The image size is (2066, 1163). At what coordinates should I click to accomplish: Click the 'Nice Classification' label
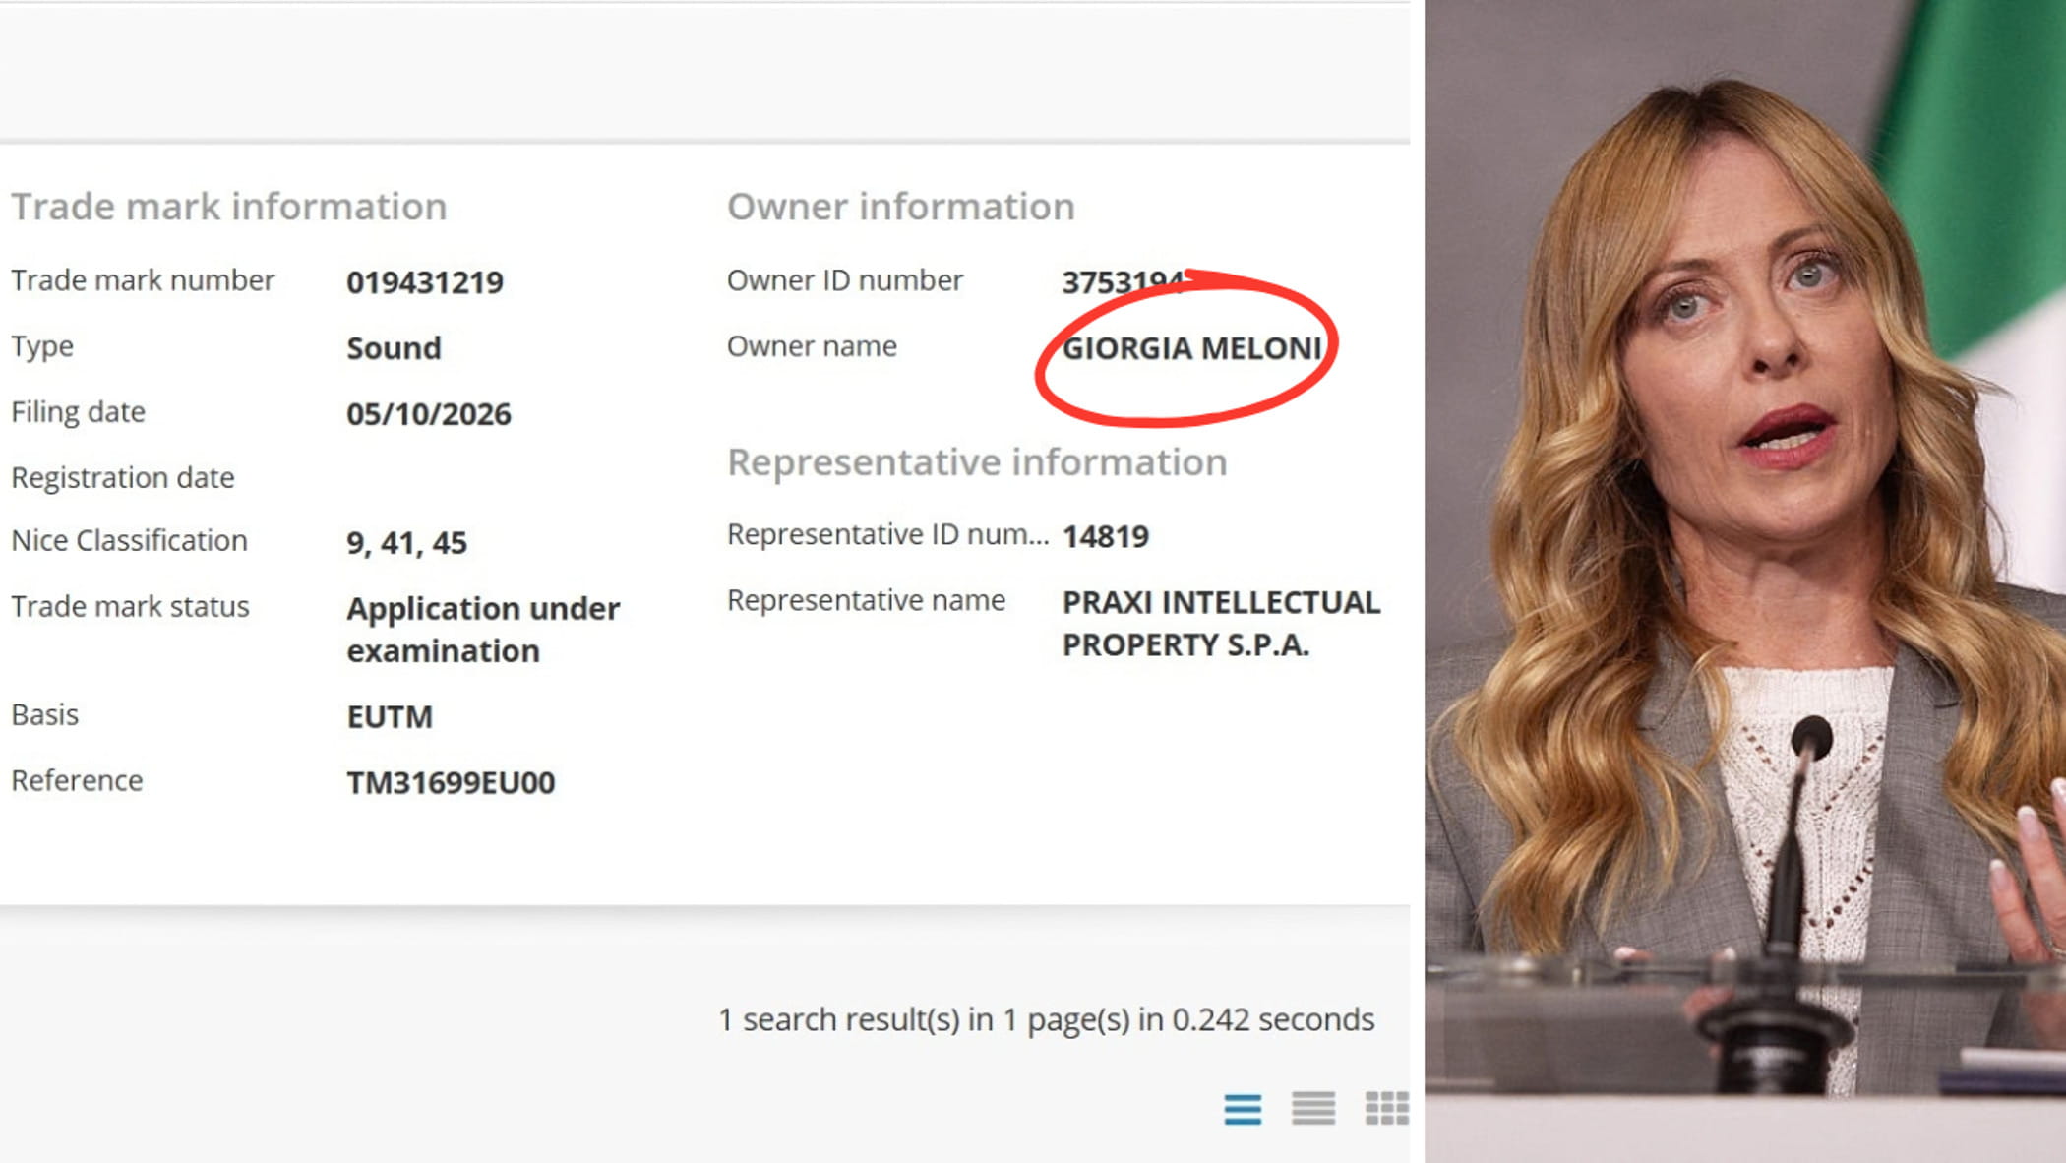(x=129, y=540)
